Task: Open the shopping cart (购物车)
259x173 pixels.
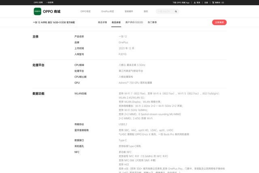Action: pyautogui.click(x=218, y=2)
